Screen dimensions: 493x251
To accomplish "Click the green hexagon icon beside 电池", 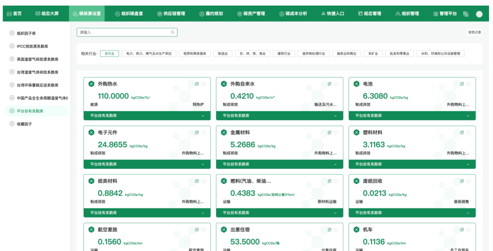I will tap(356, 84).
